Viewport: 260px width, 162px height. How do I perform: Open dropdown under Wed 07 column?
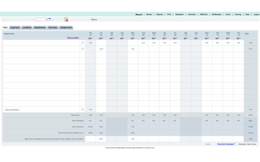coord(154,38)
